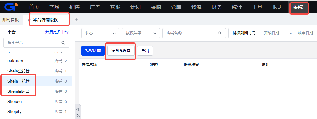This screenshot has height=119, width=317.
Task: Open the 授权结果 dropdown filter
Action: click(141, 33)
